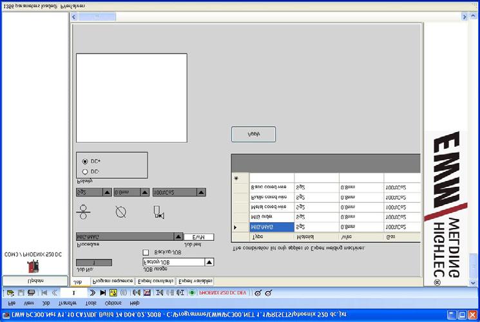The image size is (480, 322).
Task: Click the COM3 / PHOENIX 520 DC label
Action: [x=33, y=254]
